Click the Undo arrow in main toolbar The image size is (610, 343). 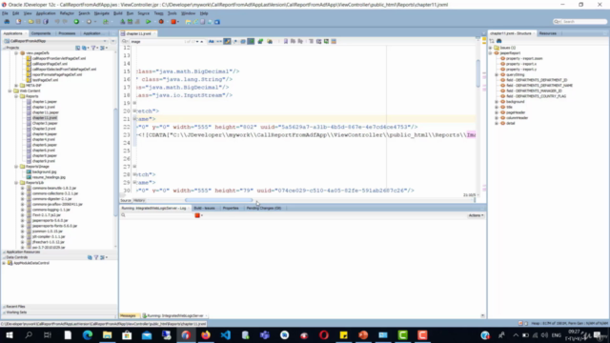[57, 22]
